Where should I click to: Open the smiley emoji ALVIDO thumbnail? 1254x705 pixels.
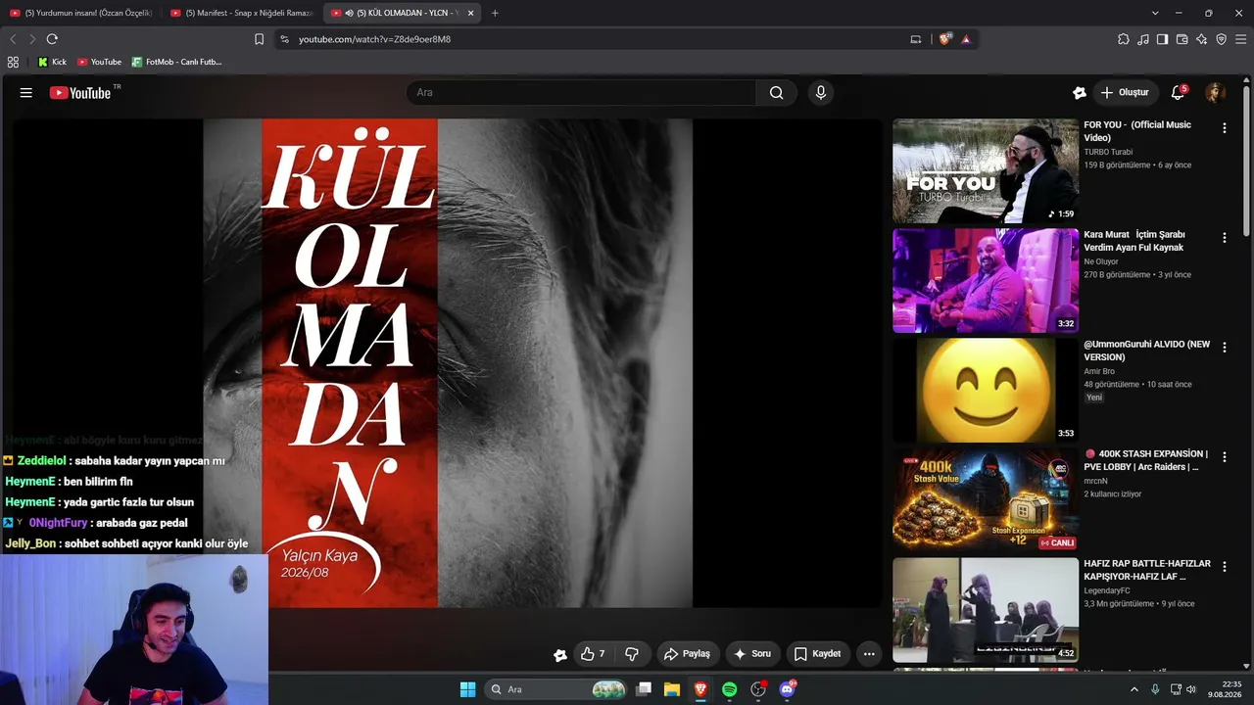(986, 391)
